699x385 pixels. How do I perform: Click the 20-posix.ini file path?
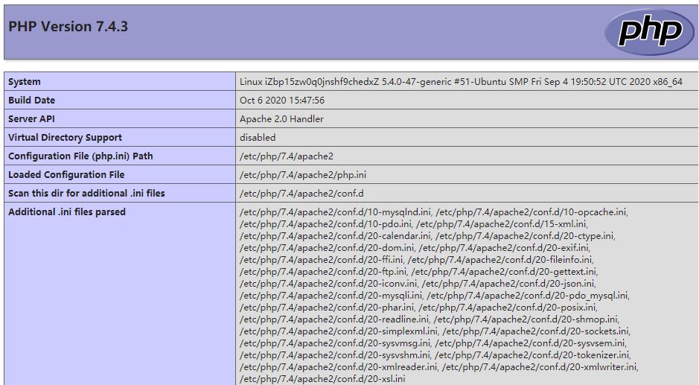[x=507, y=308]
